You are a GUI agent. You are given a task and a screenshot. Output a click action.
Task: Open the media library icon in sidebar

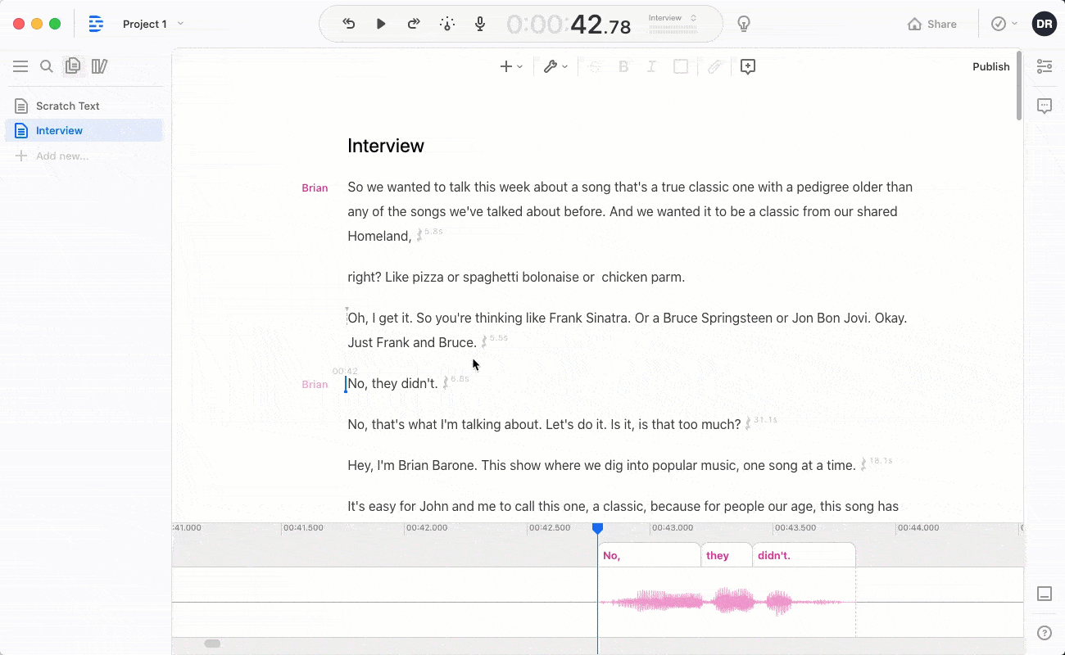click(x=99, y=66)
